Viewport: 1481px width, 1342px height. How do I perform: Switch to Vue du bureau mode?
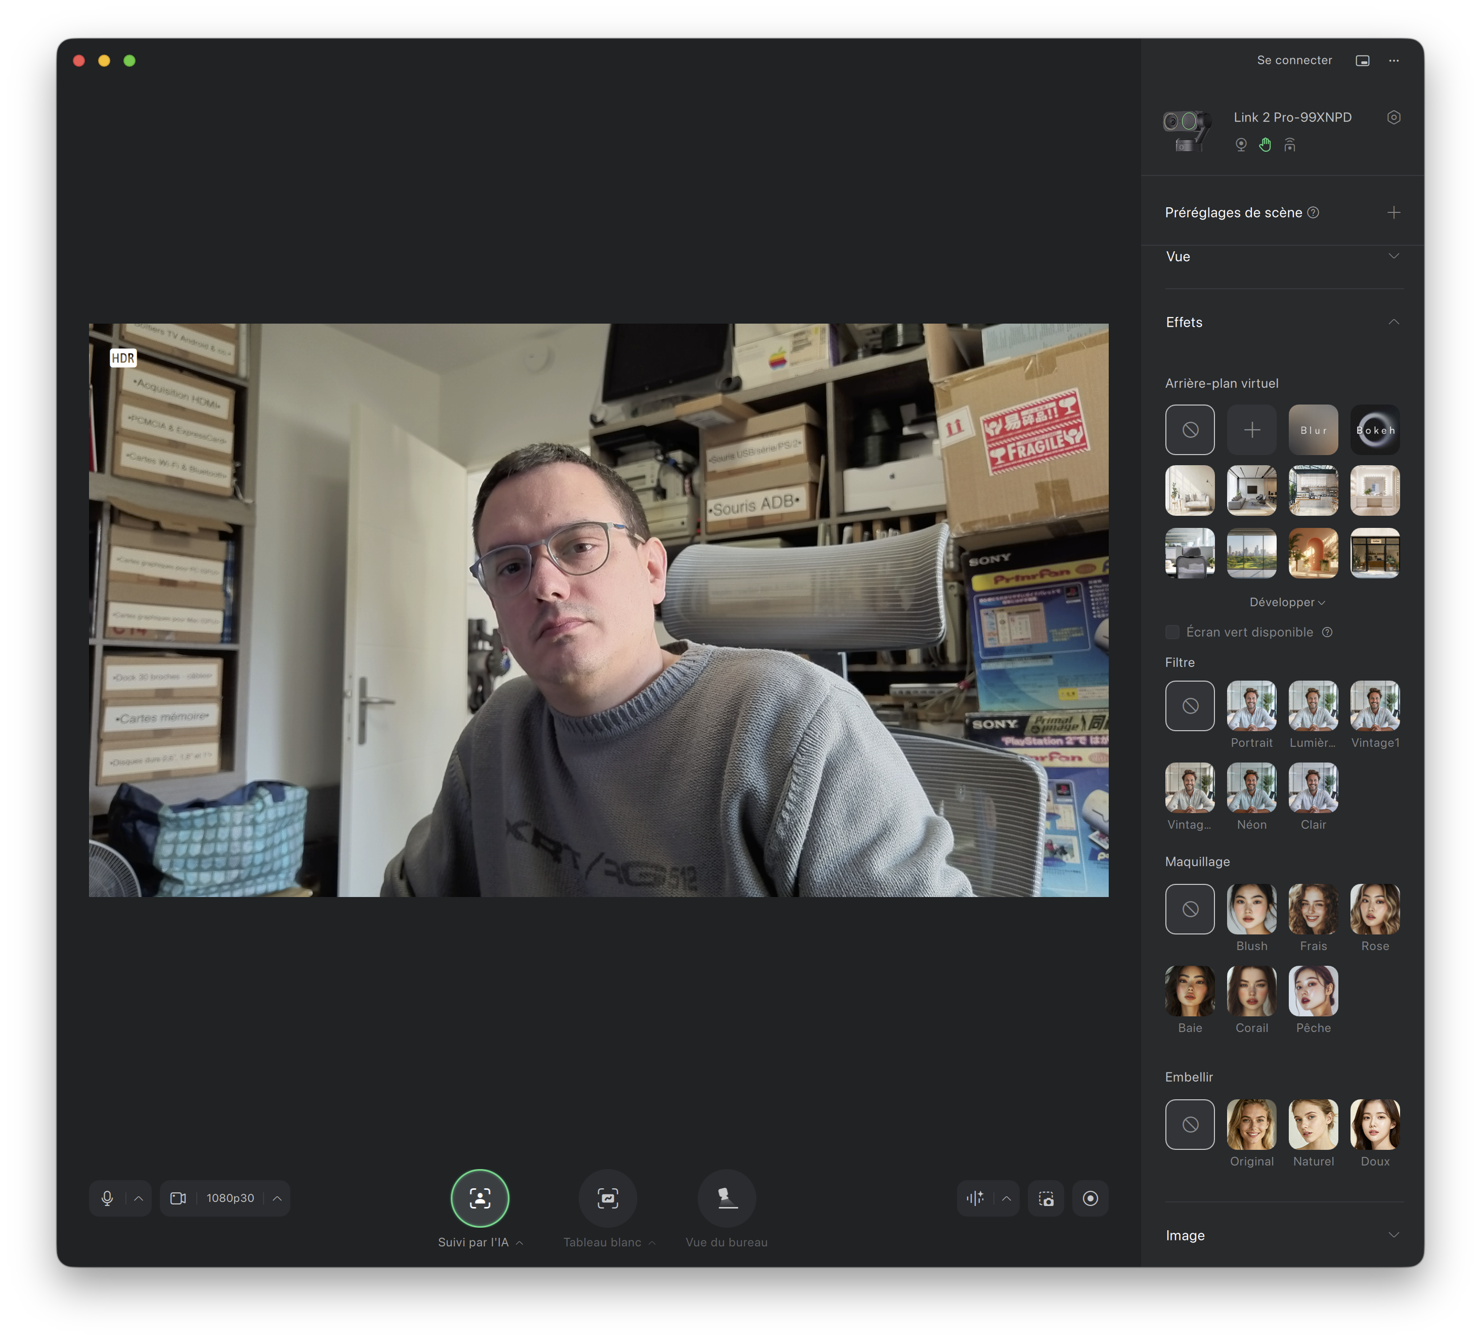[x=726, y=1198]
